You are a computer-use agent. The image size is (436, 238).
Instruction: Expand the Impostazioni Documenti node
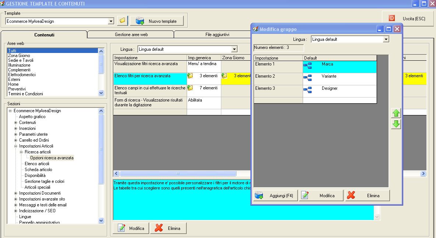click(x=16, y=193)
